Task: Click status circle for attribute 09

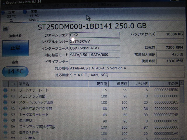Action: point(5,120)
